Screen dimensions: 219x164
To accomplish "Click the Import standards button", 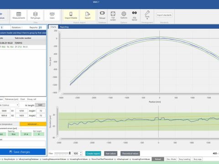I will tap(164, 15).
